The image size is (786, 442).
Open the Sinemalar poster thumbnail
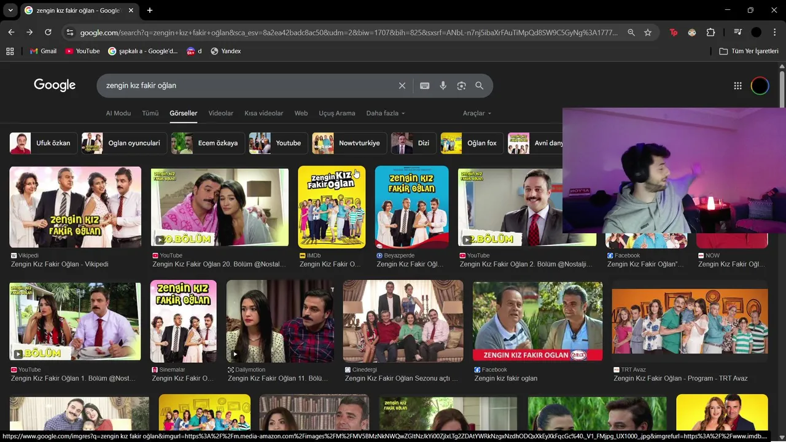tap(183, 321)
